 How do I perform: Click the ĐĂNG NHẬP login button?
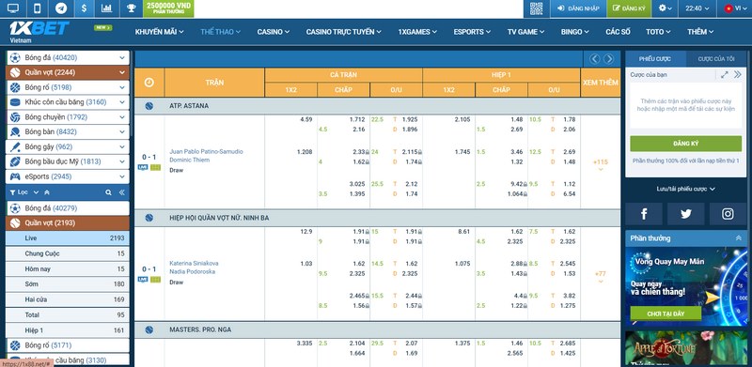tap(578, 8)
